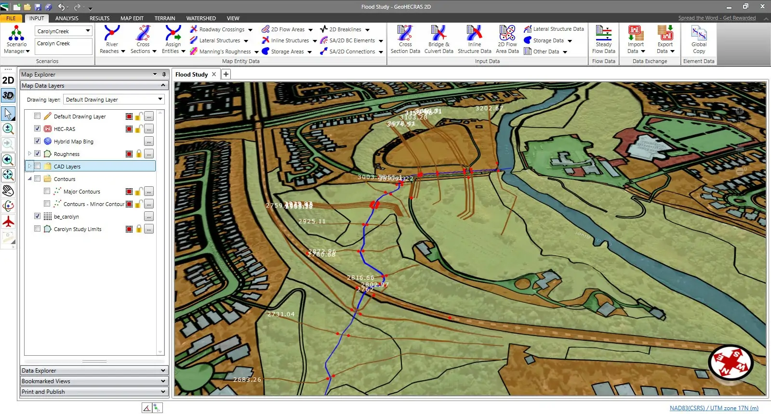The width and height of the screenshot is (771, 414).
Task: Open the Scenario Manager
Action: (x=16, y=39)
